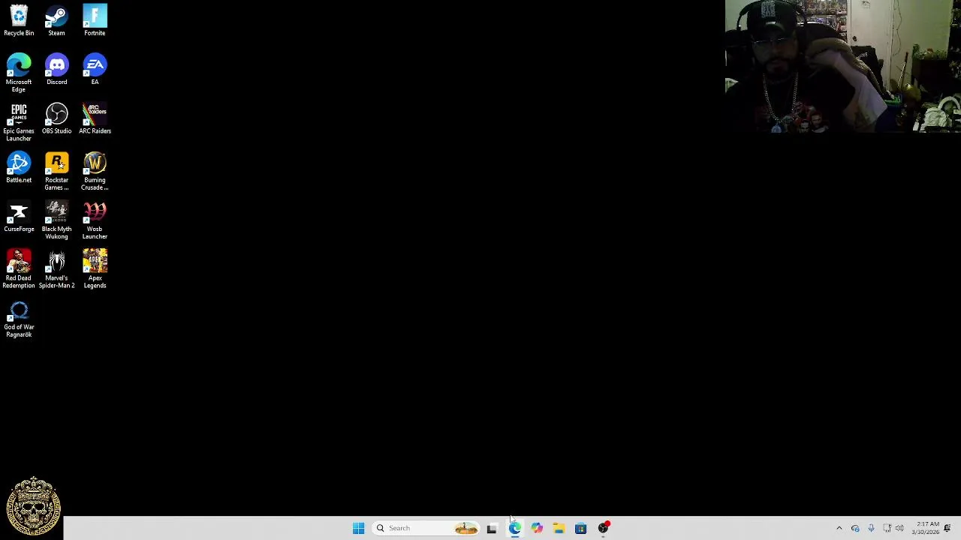Click the taskbar Search box
Screen dimensions: 961x540
tap(425, 528)
